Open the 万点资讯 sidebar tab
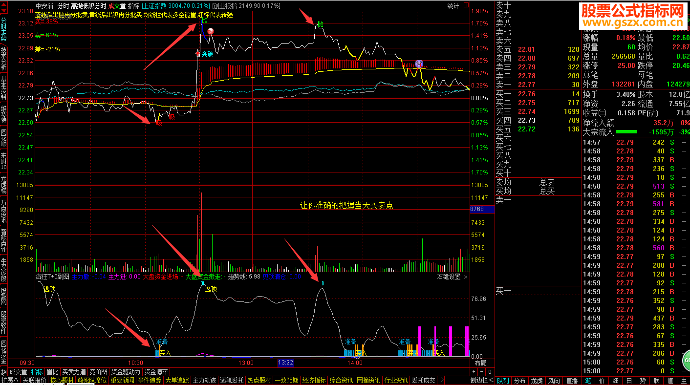 coord(4,211)
